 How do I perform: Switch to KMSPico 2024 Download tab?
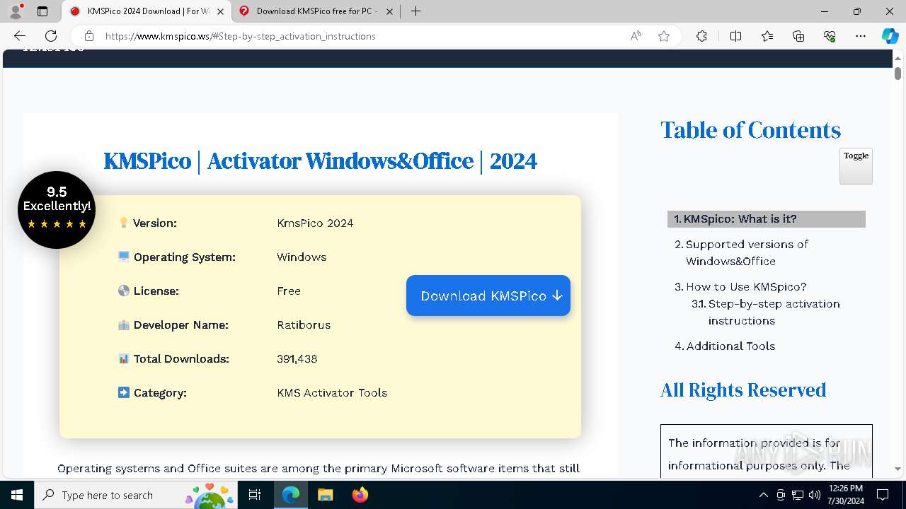(147, 11)
